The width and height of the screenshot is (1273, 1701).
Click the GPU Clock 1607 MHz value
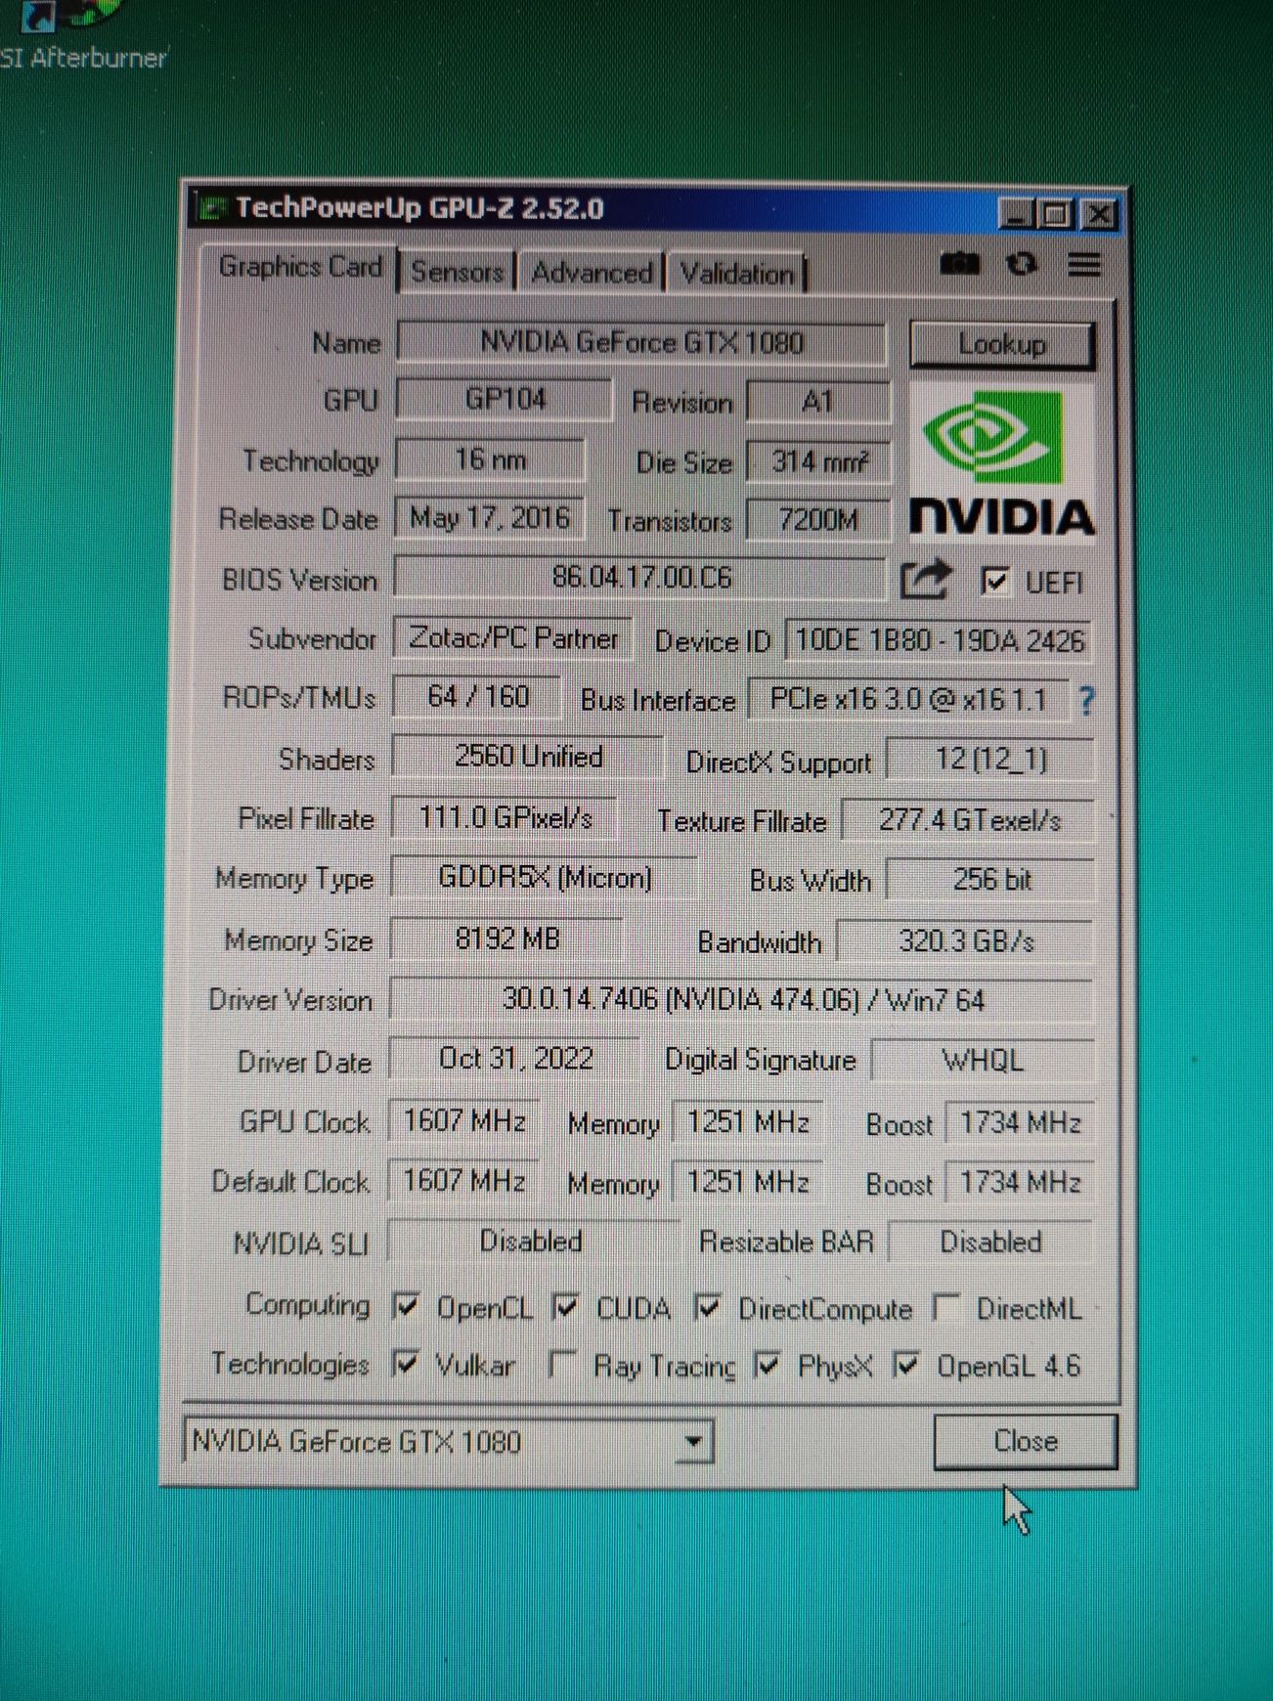click(463, 1120)
